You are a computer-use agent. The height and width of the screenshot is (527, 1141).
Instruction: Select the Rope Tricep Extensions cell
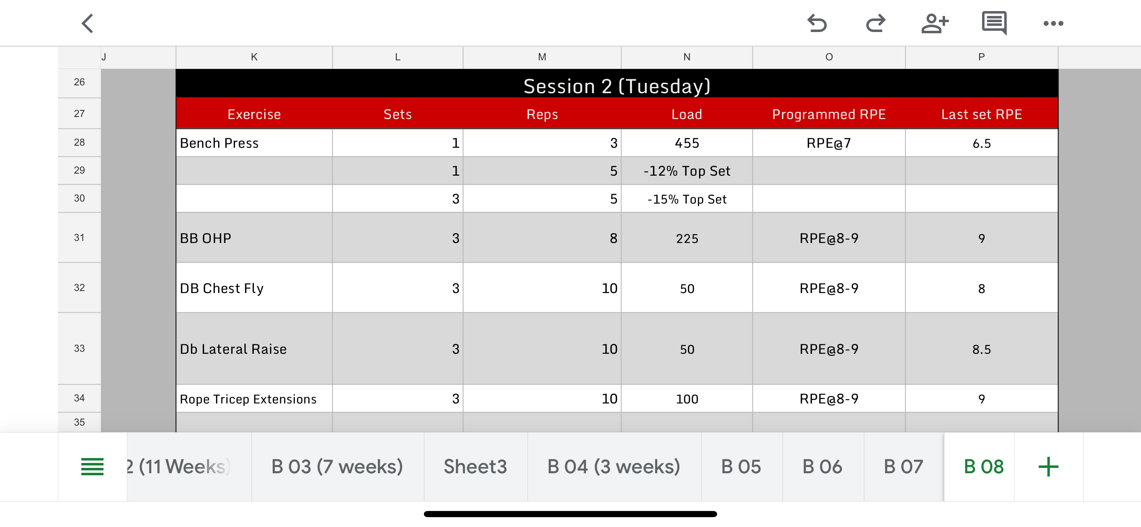[254, 399]
